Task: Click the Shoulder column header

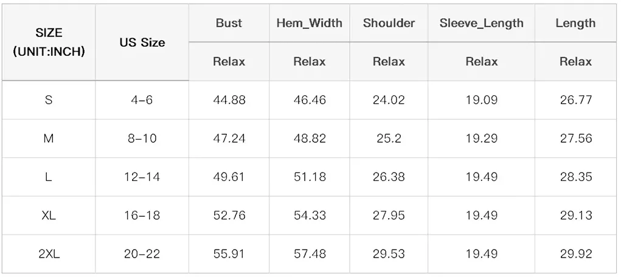Action: click(x=389, y=24)
